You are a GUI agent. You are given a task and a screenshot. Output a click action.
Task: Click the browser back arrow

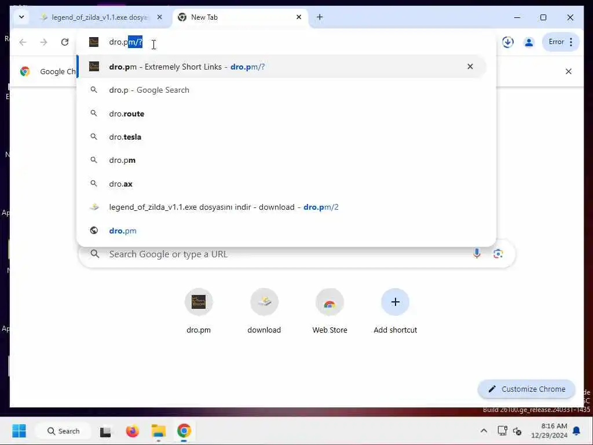pos(23,42)
